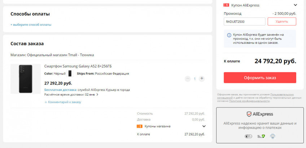Image resolution: width=306 pixels, height=148 pixels.
Task: Click the store coupons tag icon
Action: pyautogui.click(x=140, y=126)
